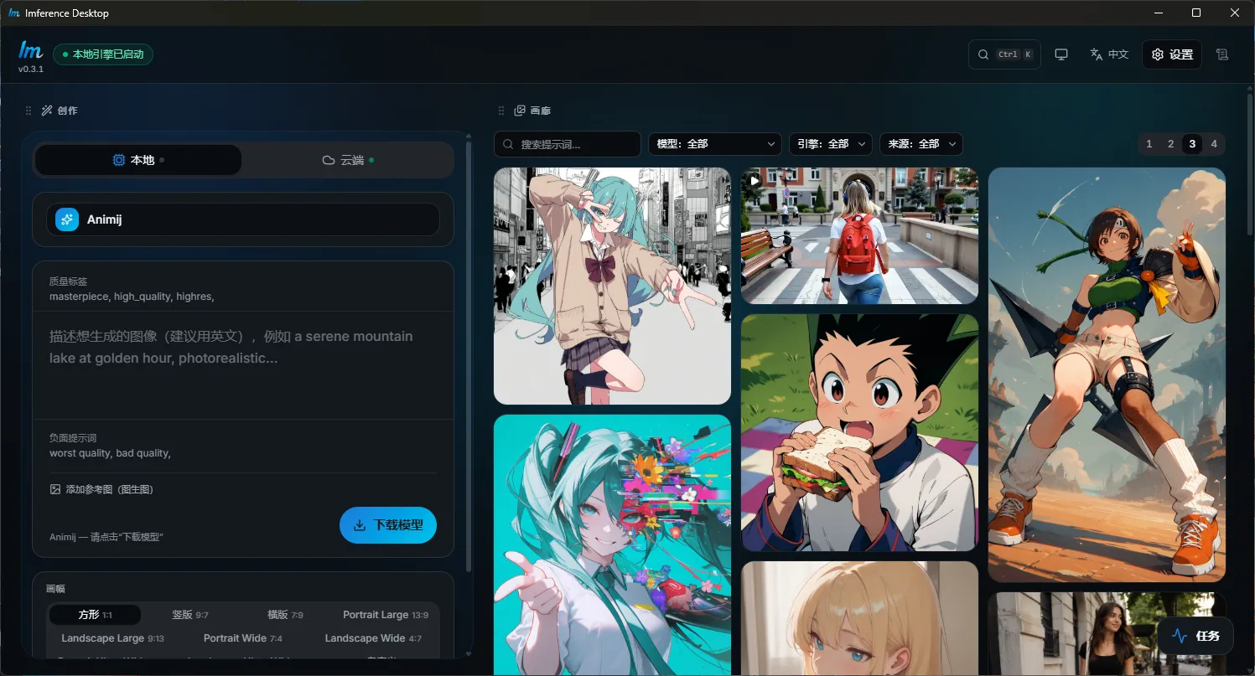Screen dimensions: 1255x676
Task: Select the 本地 local engine tab
Action: point(138,160)
